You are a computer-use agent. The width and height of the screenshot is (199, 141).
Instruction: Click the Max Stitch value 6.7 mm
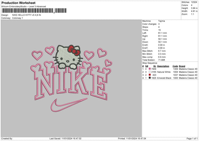coord(162,51)
